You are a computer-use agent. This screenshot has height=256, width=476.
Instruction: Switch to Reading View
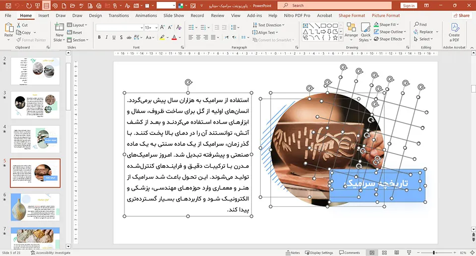397,253
